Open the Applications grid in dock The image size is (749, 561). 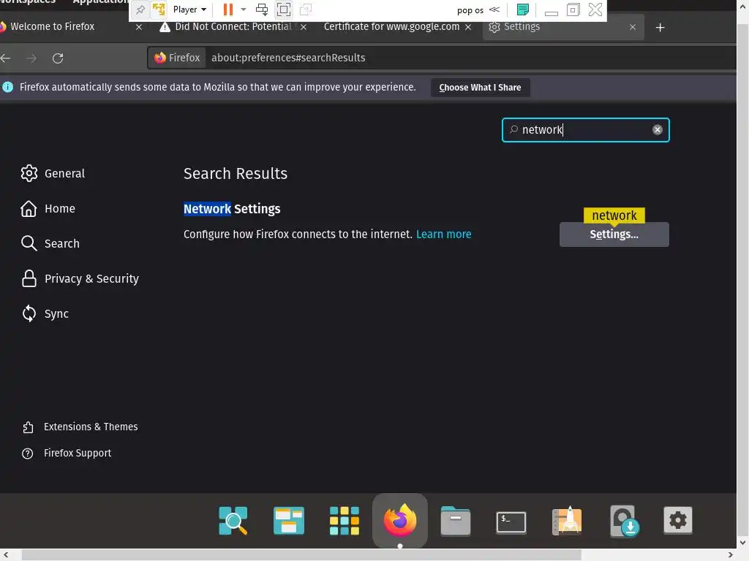(345, 520)
